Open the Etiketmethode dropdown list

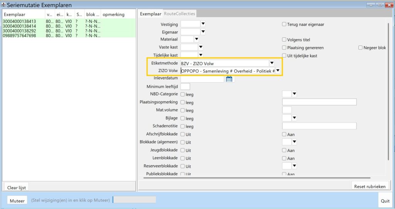[272, 63]
